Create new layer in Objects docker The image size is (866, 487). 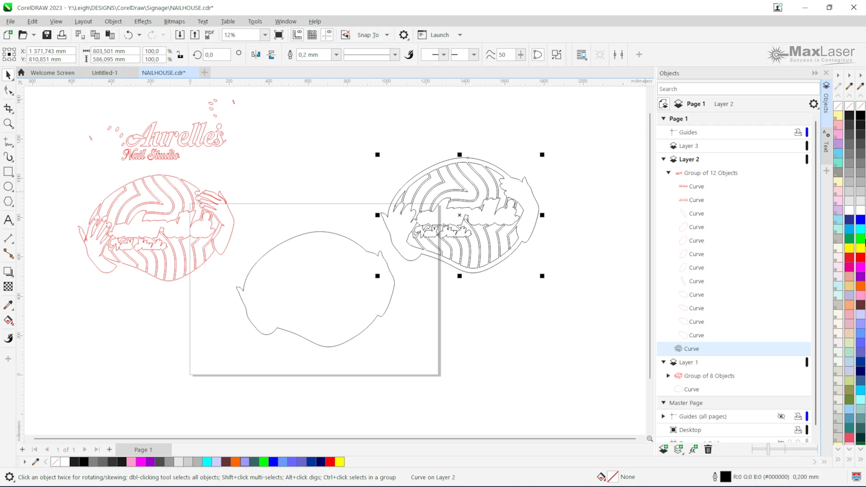pos(663,449)
